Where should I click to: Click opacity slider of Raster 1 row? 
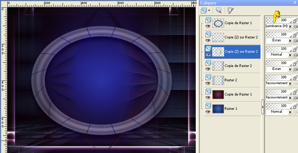tap(279, 106)
